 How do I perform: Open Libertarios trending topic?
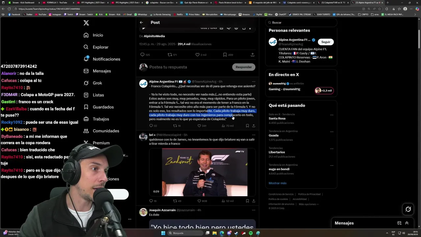277,152
